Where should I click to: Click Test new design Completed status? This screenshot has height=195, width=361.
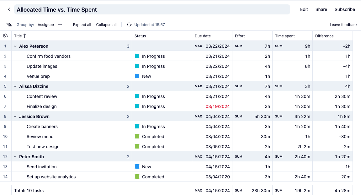153,147
